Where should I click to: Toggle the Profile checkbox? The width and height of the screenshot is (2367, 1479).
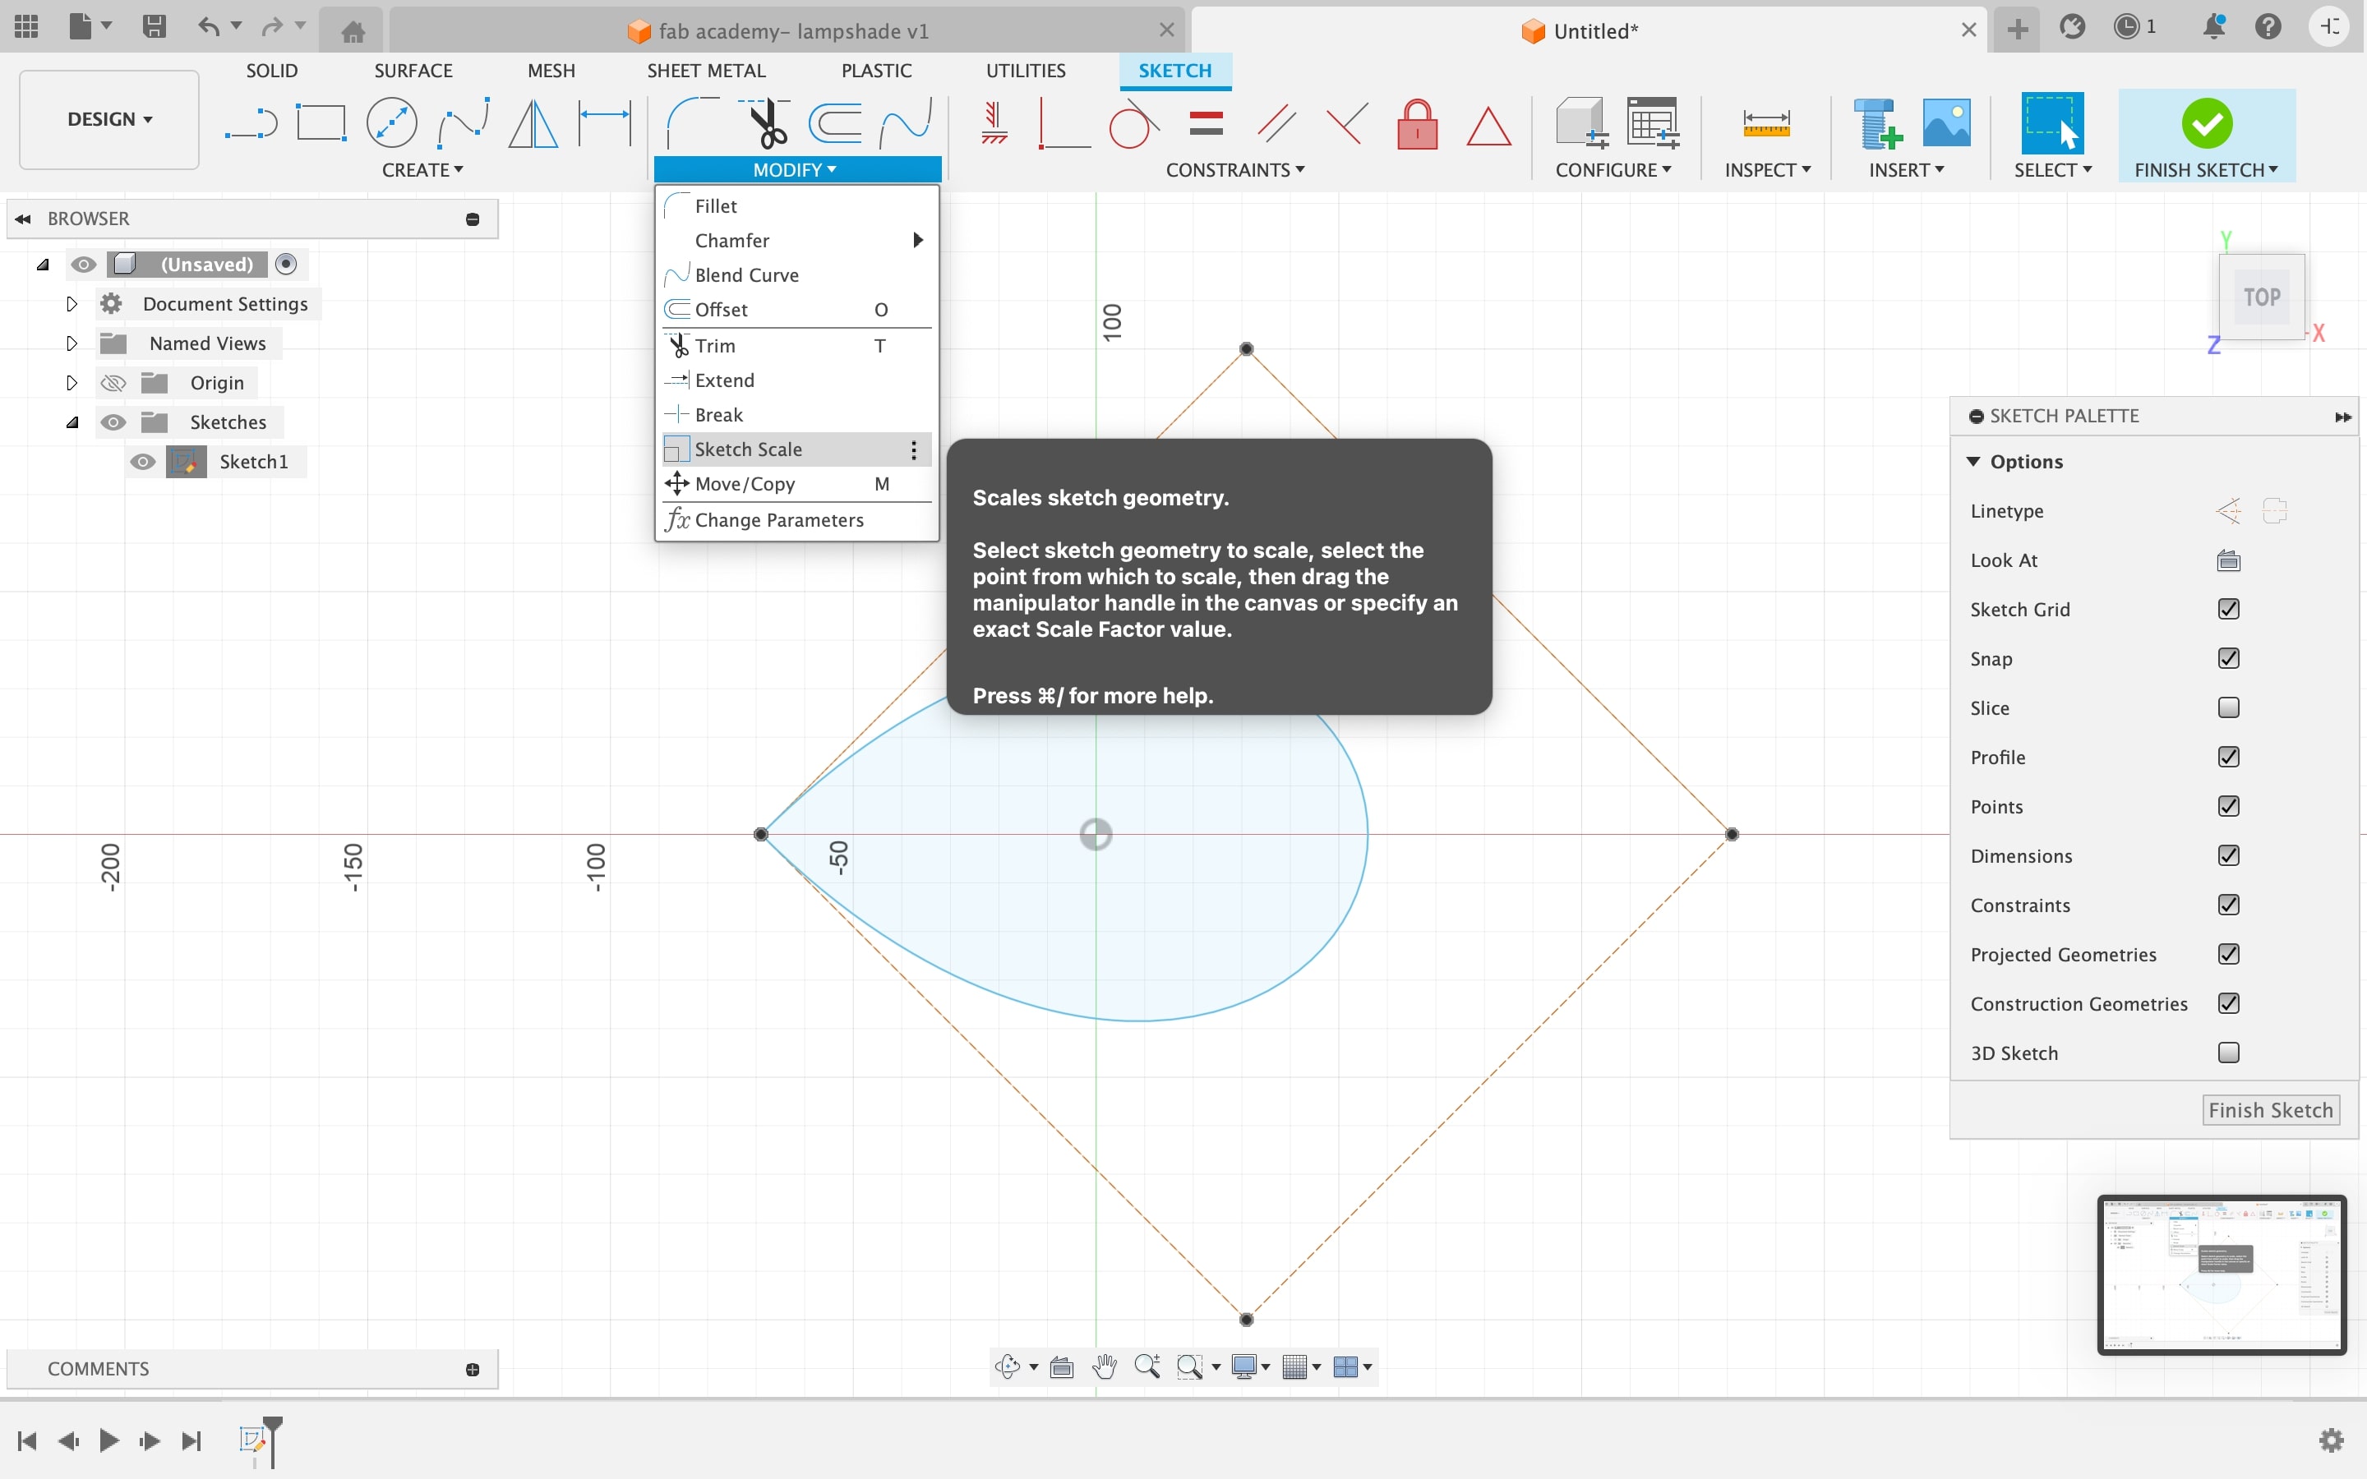pos(2228,757)
